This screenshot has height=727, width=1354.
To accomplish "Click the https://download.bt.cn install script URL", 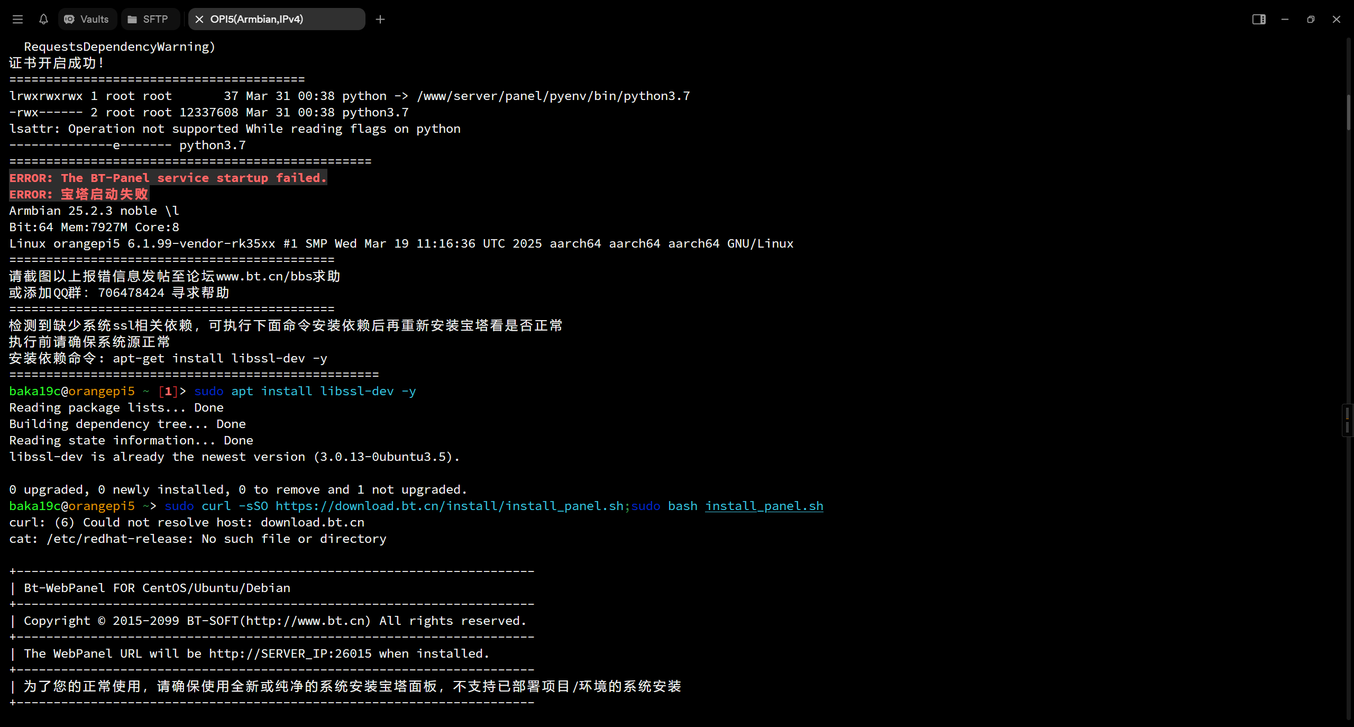I will [x=449, y=506].
